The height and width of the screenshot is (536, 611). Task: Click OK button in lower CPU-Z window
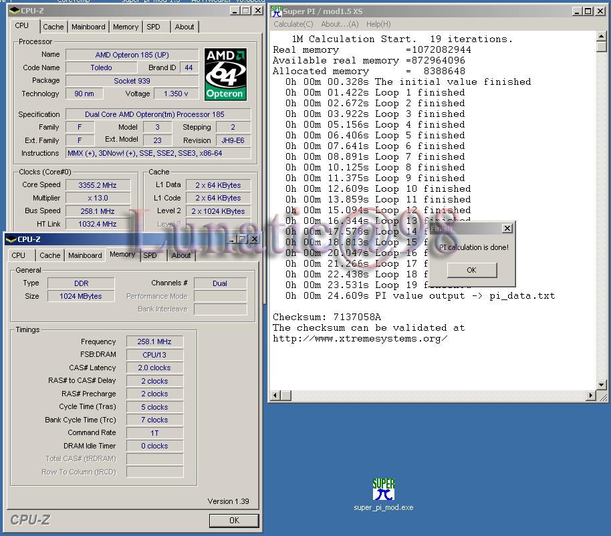234,521
